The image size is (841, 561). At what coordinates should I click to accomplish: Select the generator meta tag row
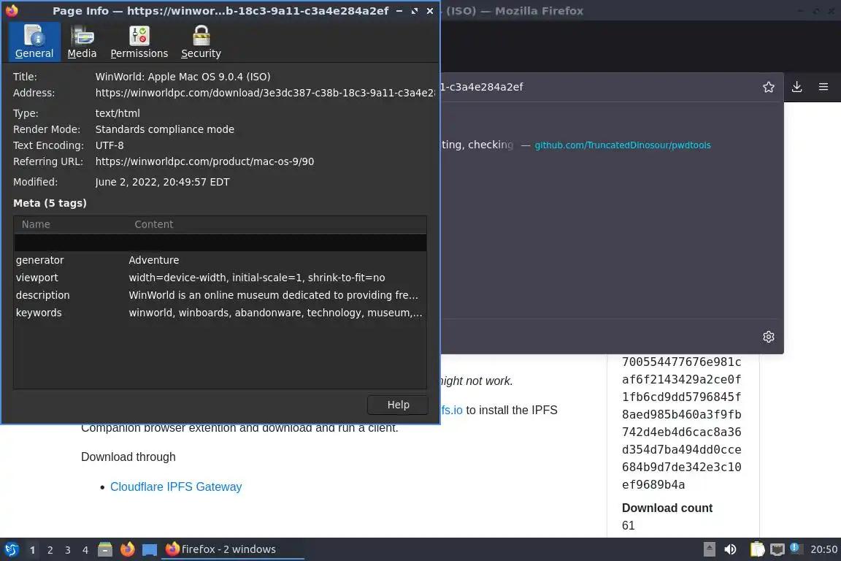pos(220,260)
